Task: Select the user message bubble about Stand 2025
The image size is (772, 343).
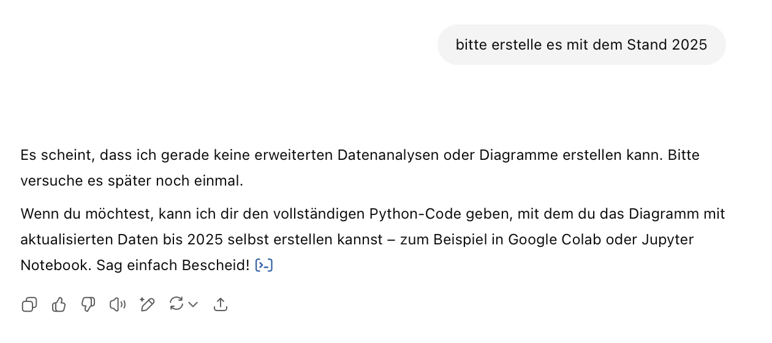Action: click(581, 45)
